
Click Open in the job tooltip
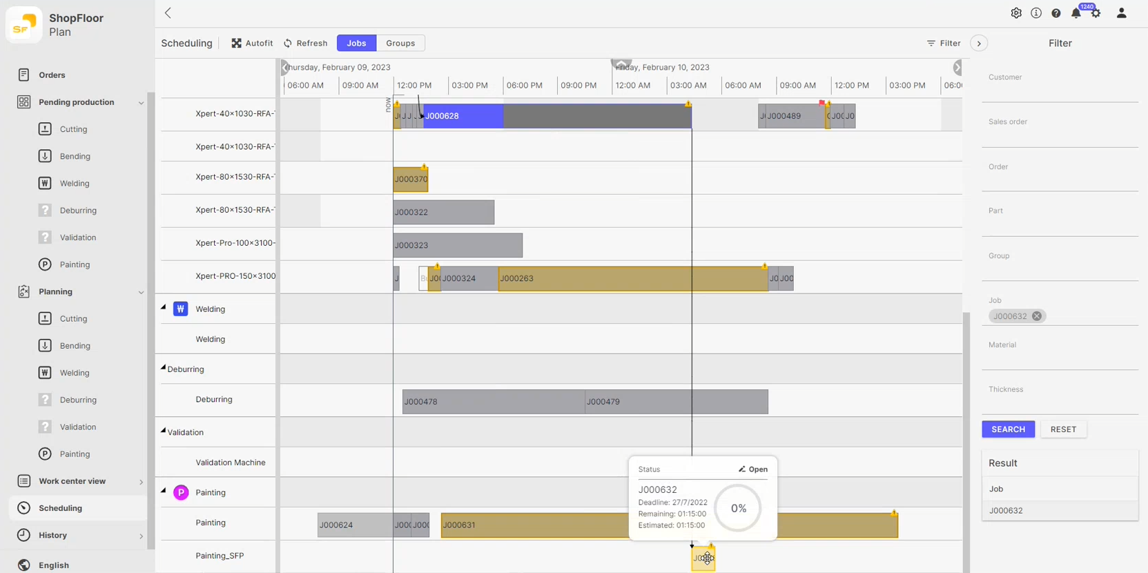[x=753, y=469]
